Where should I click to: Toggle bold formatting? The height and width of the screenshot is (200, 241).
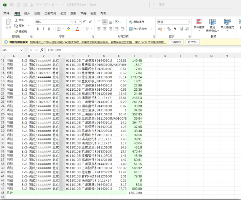click(x=38, y=29)
